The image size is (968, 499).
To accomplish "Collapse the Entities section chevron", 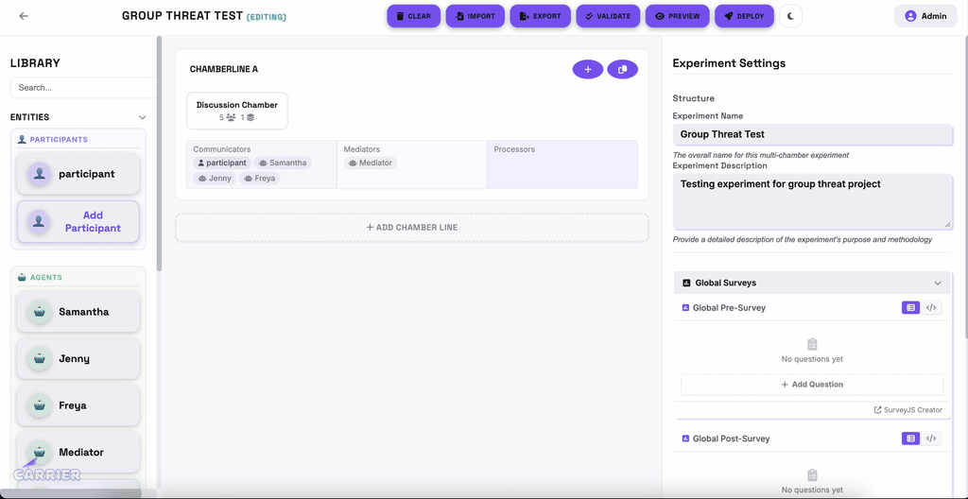I will pyautogui.click(x=143, y=117).
